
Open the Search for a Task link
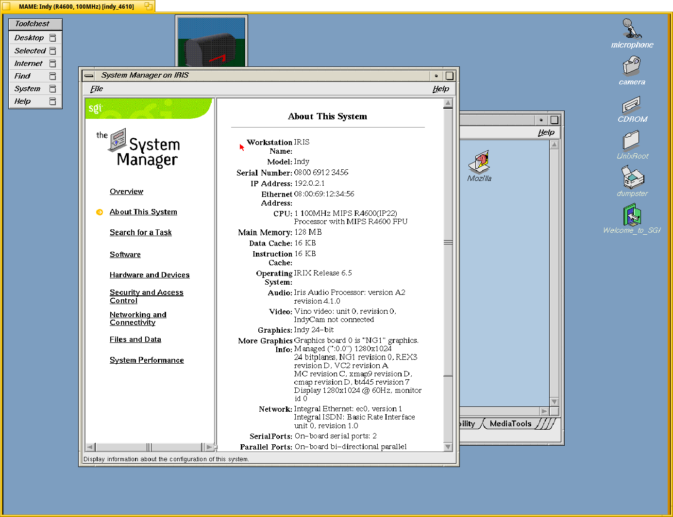[141, 233]
